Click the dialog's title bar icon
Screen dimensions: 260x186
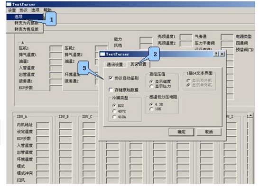click(x=102, y=54)
